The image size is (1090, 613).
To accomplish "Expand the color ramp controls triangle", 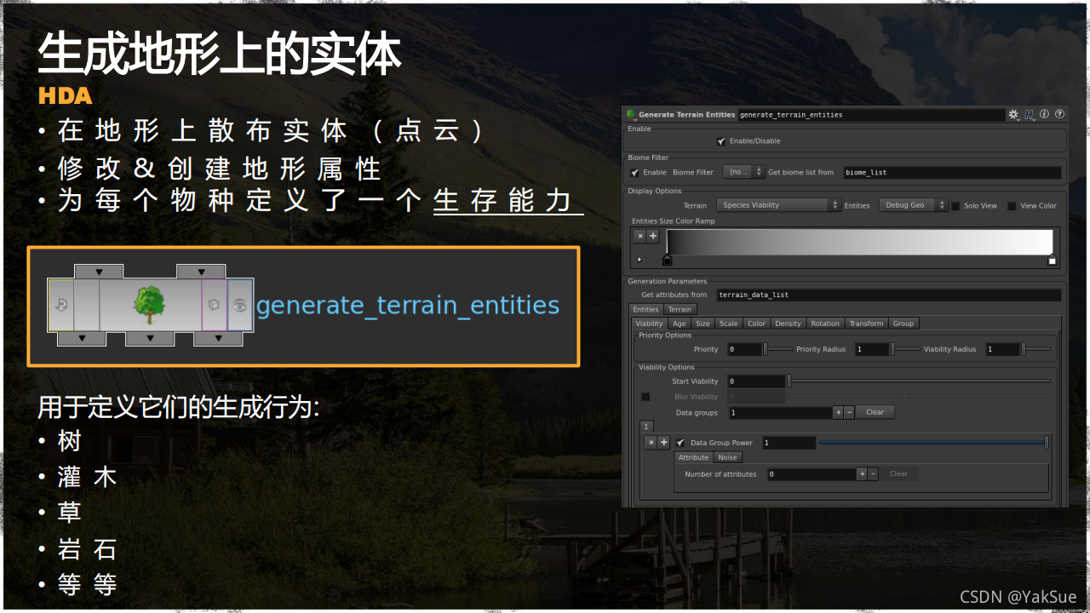I will [x=640, y=259].
